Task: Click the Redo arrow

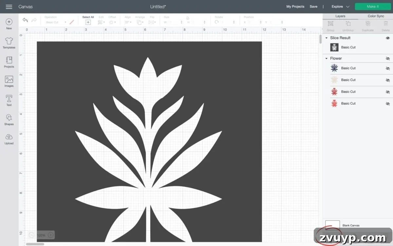Action: coord(34,20)
